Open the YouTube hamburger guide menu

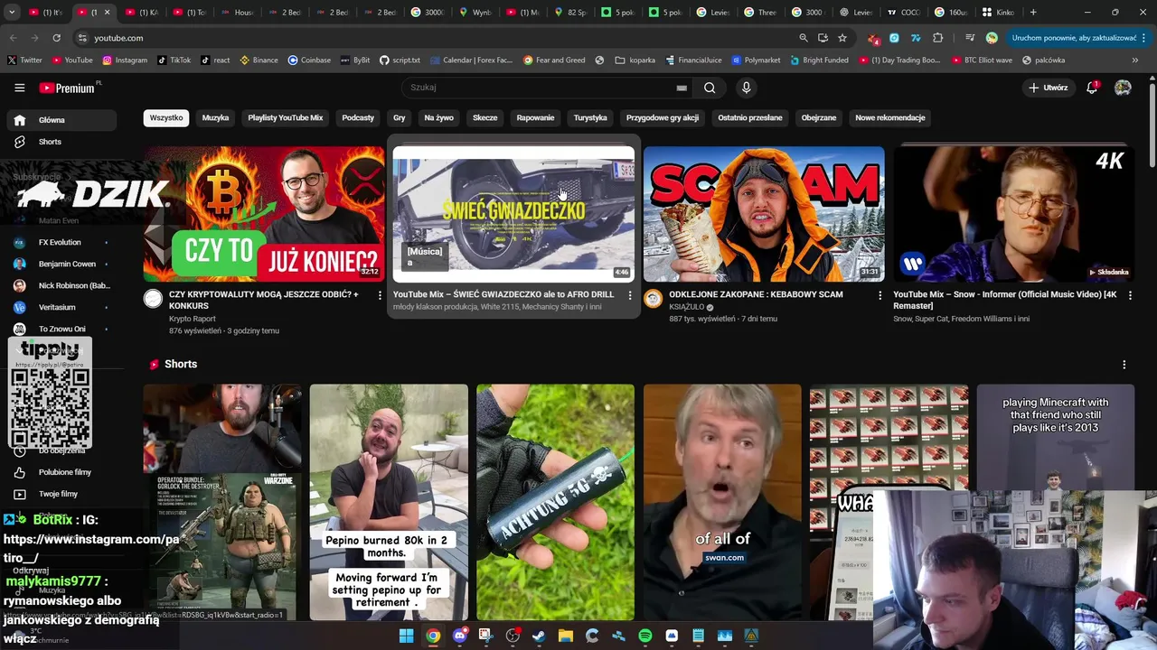[x=19, y=88]
